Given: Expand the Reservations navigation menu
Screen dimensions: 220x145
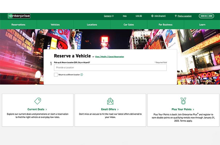Looking at the screenshot, I should pos(18,25).
